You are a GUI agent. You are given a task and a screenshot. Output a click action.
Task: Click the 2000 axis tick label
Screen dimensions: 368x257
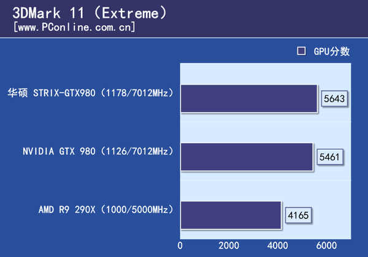click(229, 245)
